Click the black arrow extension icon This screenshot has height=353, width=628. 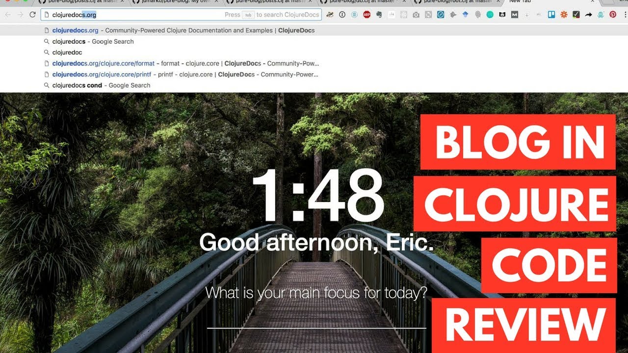[588, 15]
